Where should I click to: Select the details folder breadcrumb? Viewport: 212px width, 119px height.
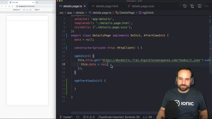pyautogui.click(x=80, y=13)
